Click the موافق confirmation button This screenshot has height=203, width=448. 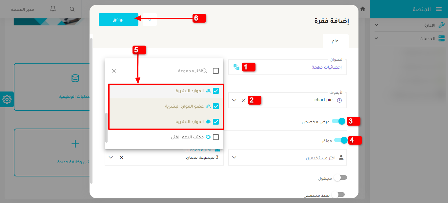(x=118, y=20)
